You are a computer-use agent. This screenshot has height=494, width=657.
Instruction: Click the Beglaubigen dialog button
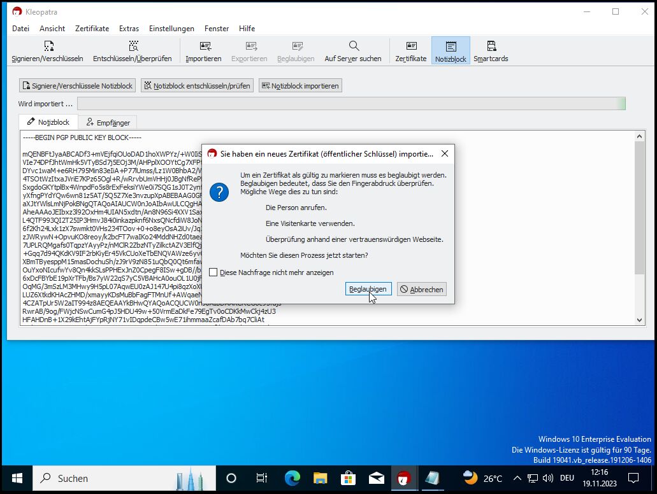point(368,289)
